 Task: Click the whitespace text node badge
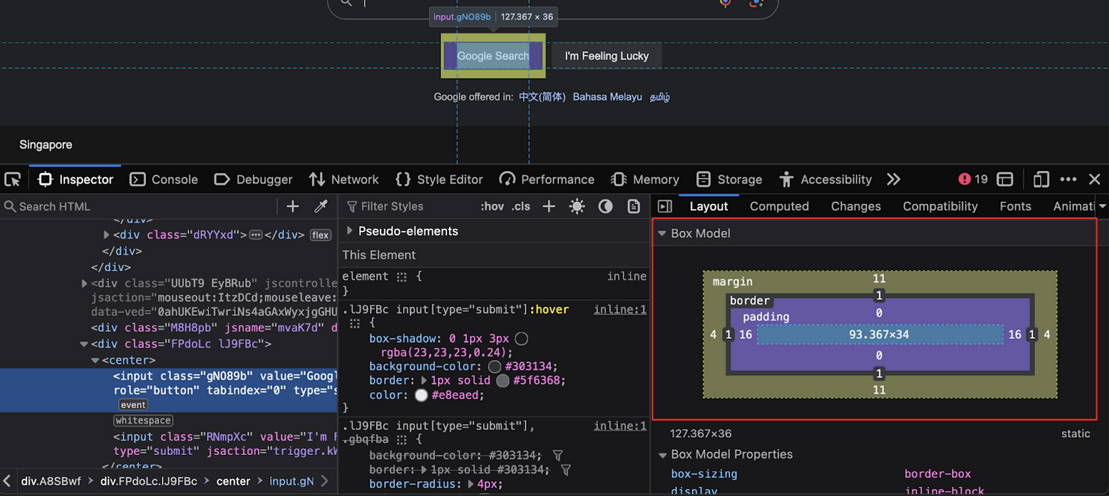click(143, 421)
